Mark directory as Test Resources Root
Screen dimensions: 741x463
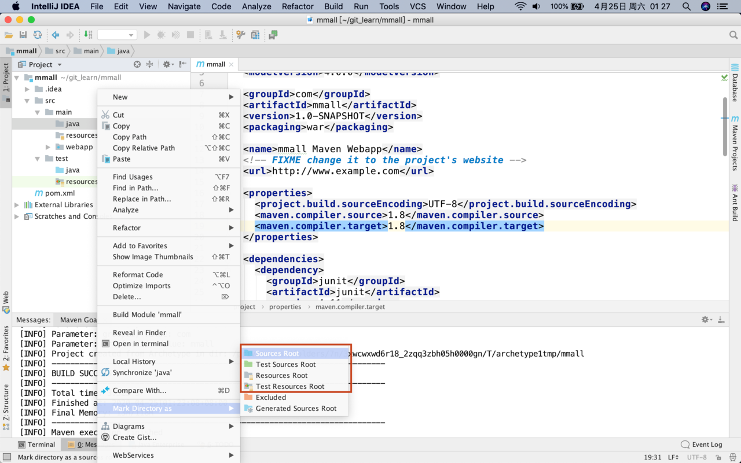pos(295,386)
